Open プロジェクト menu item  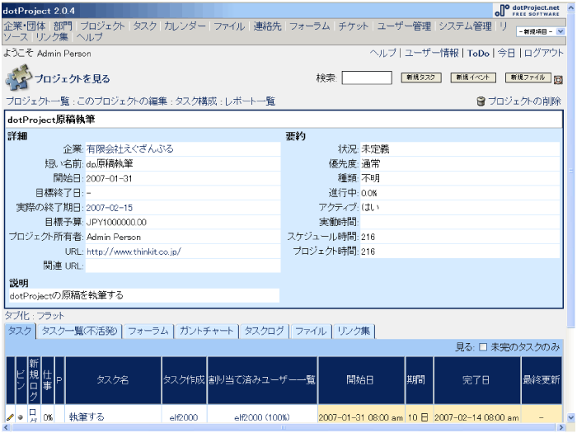click(x=102, y=26)
